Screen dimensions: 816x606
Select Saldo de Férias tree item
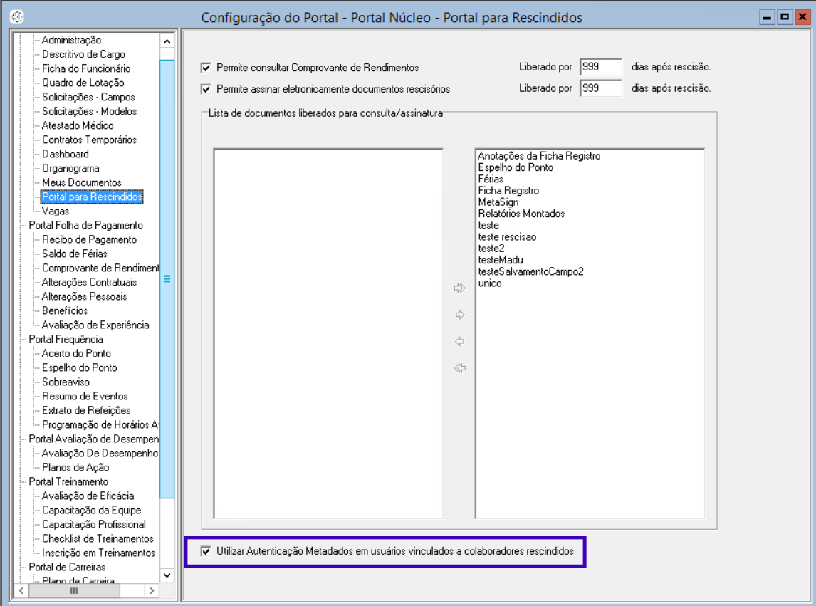(x=75, y=254)
